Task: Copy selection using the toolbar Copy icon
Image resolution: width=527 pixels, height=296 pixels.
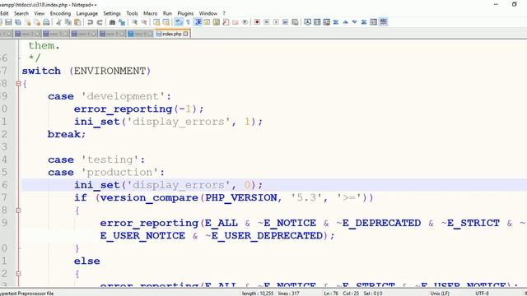Action: [x=68, y=22]
